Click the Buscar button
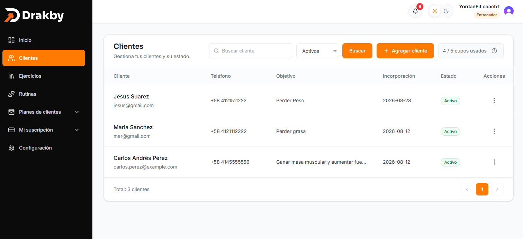Viewport: 523px width, 239px height. click(x=357, y=51)
